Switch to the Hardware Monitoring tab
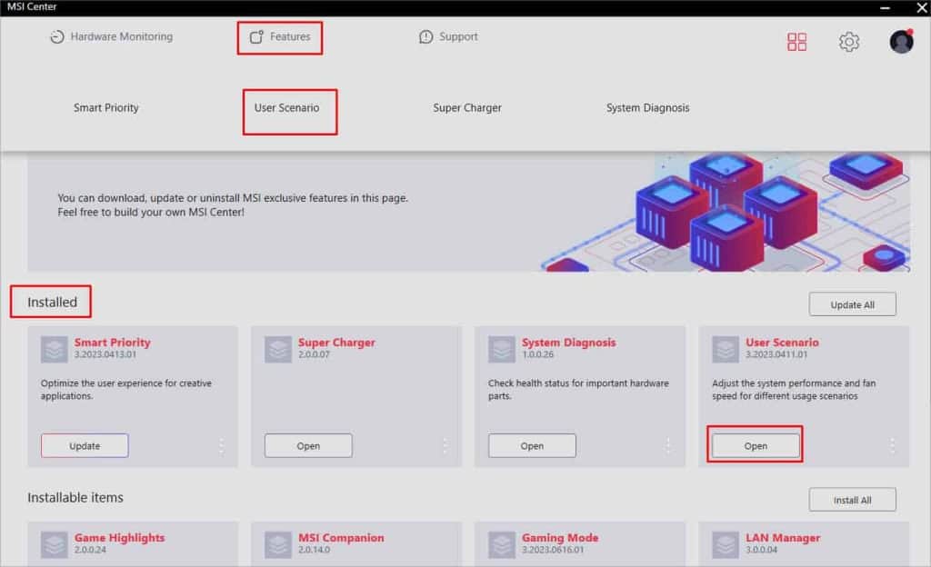931x567 pixels. click(111, 37)
